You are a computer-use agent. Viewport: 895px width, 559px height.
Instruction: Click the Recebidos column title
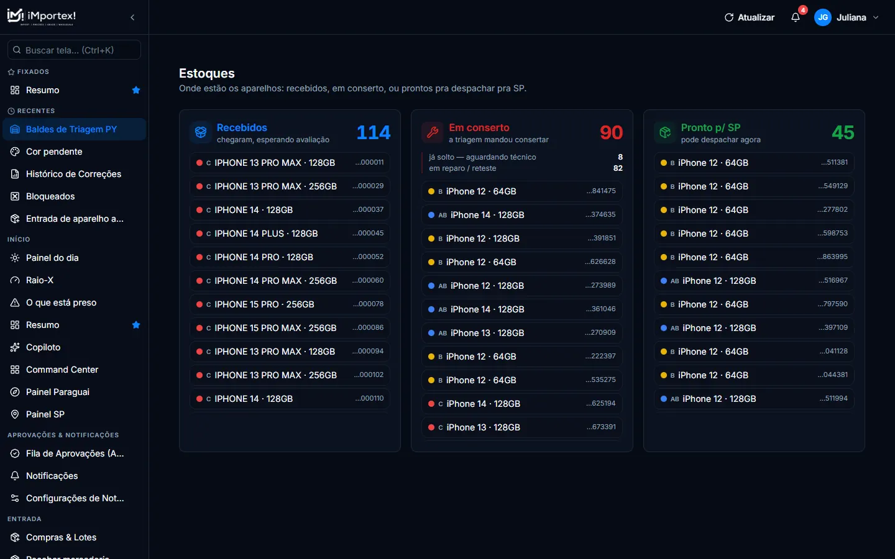[x=242, y=127]
